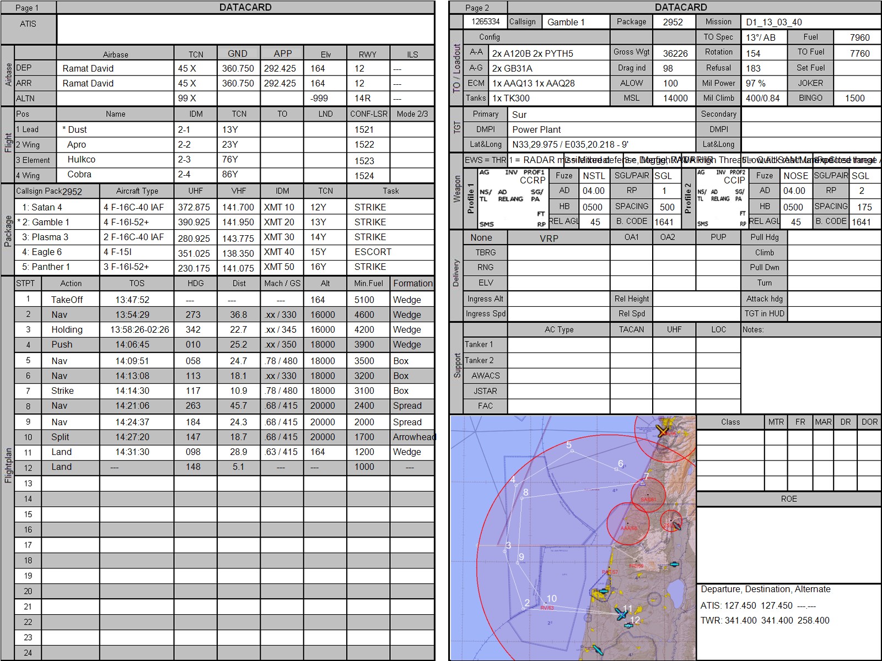
Task: Click the A-G loadout 2x GB31A
Action: coord(512,68)
